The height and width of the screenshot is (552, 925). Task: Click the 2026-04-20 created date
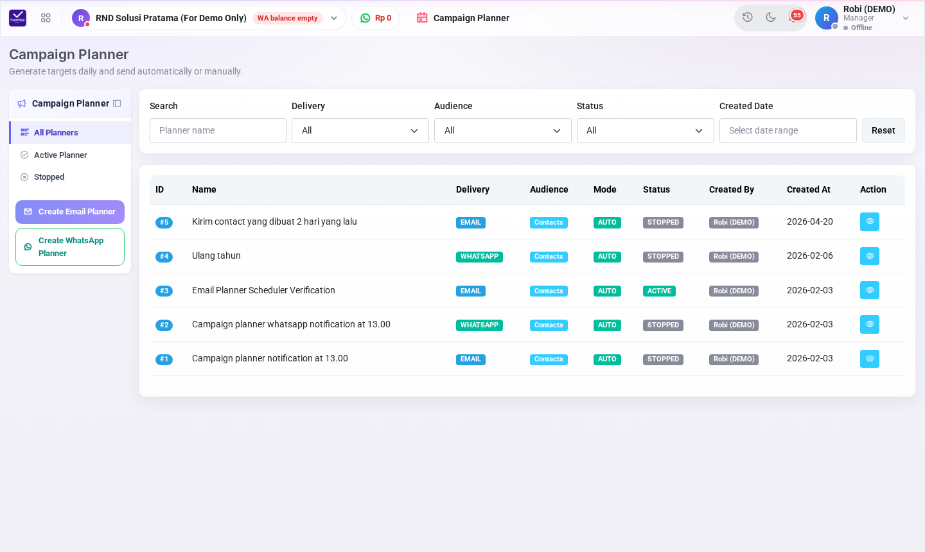tap(810, 221)
